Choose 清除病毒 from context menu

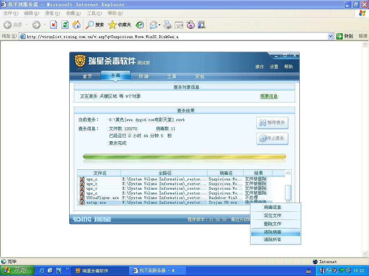[x=275, y=232]
